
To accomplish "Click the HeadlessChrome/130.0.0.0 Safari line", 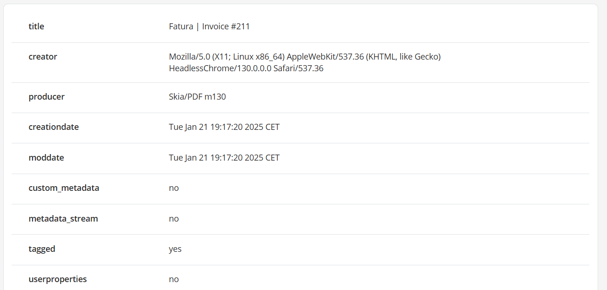I will [x=246, y=68].
